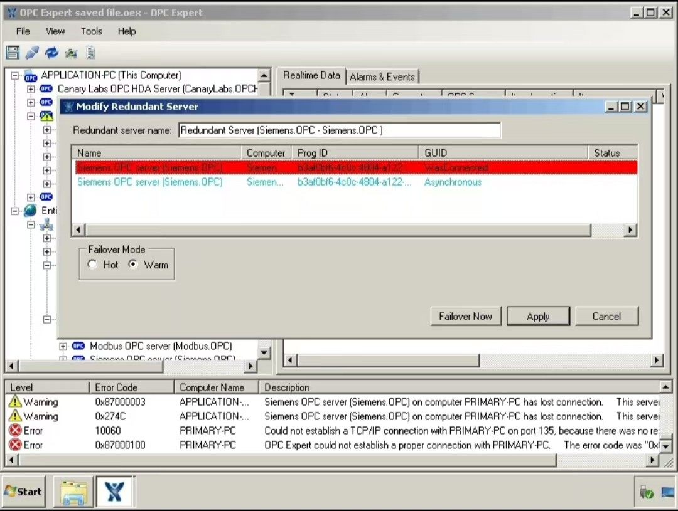Click the Modbus OPC server icon
The width and height of the screenshot is (678, 511).
[x=78, y=346]
